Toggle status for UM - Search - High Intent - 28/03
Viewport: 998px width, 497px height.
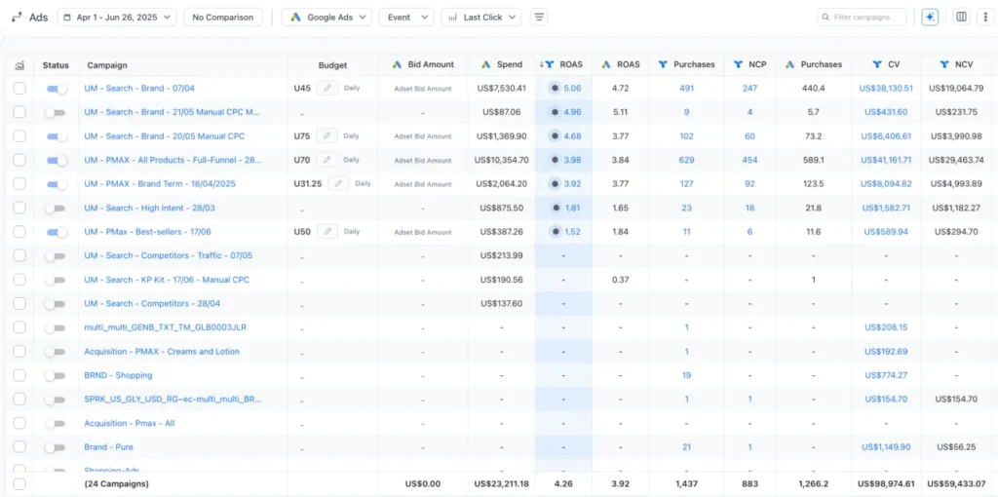[x=56, y=208]
